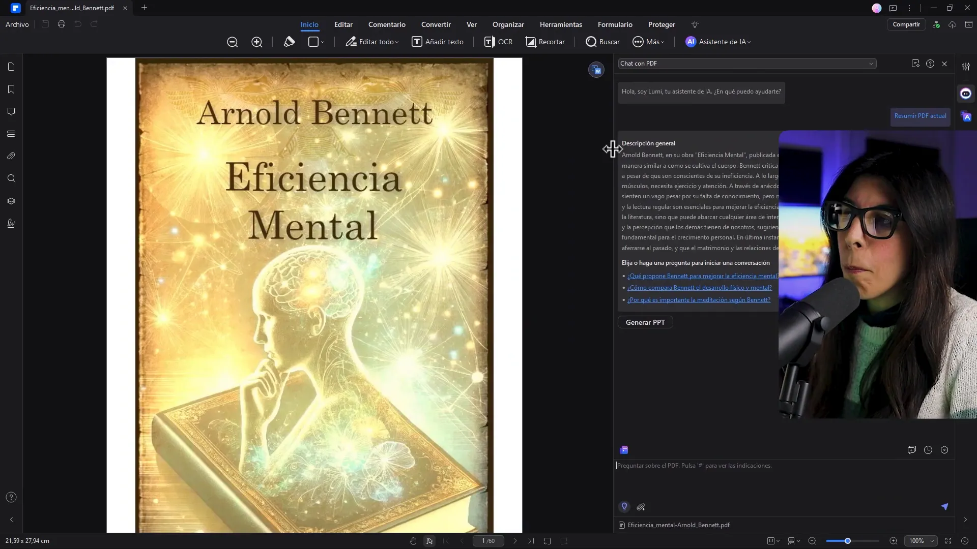Send the chat message arrow

point(944,506)
